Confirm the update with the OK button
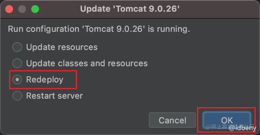Image resolution: width=260 pixels, height=135 pixels. (x=227, y=120)
